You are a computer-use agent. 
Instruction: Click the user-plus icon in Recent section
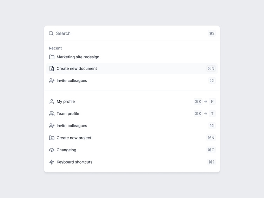(52, 81)
